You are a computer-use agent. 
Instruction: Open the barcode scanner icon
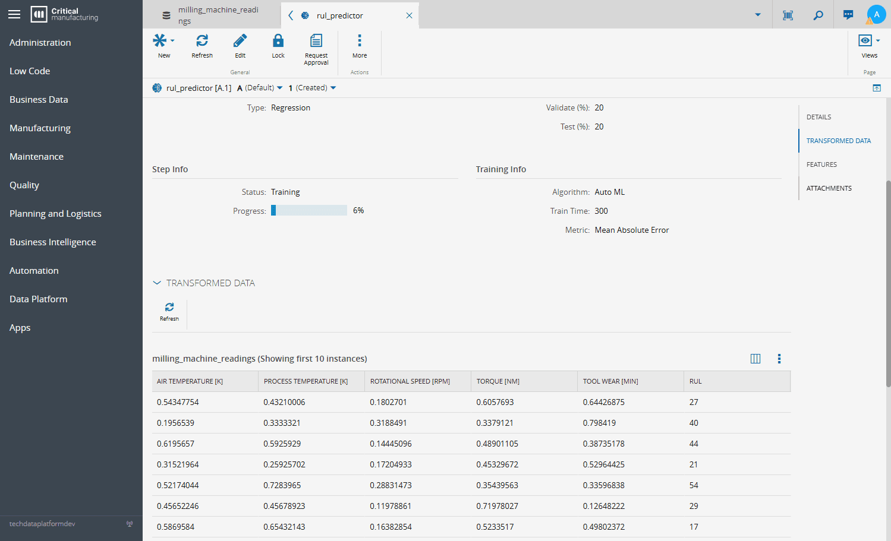[788, 15]
